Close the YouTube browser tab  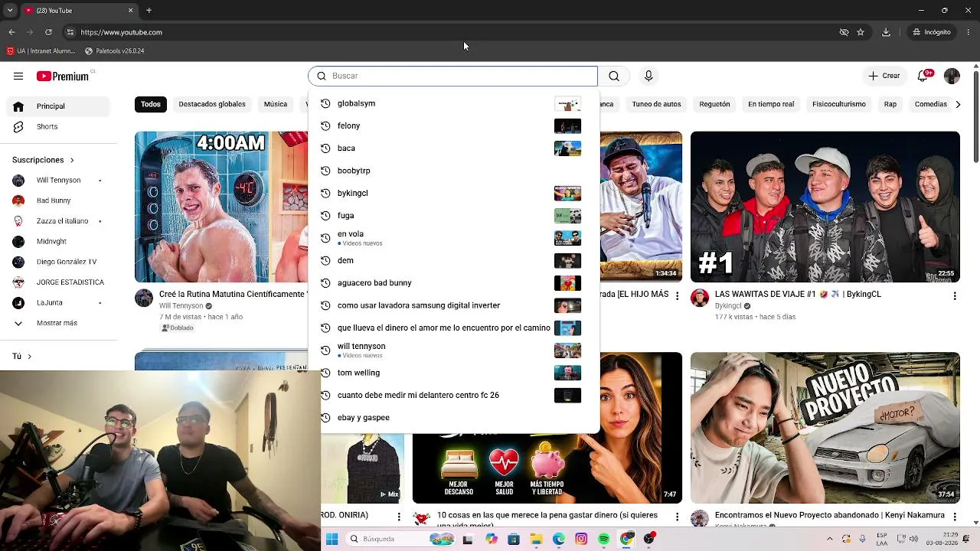pos(130,10)
